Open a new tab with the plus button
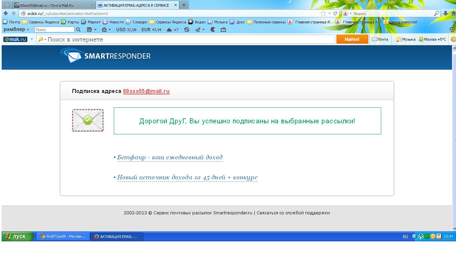This screenshot has height=256, width=456. pos(184,5)
